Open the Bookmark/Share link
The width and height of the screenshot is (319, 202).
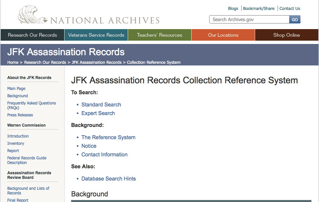pyautogui.click(x=258, y=9)
